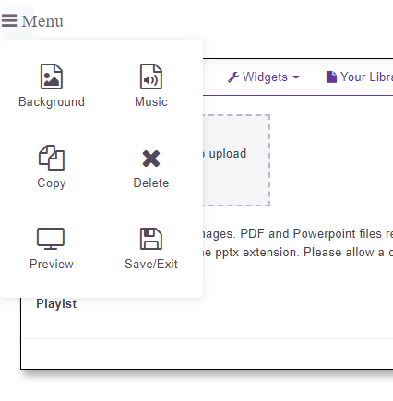
Task: Open the Your Library tab
Action: tap(359, 77)
